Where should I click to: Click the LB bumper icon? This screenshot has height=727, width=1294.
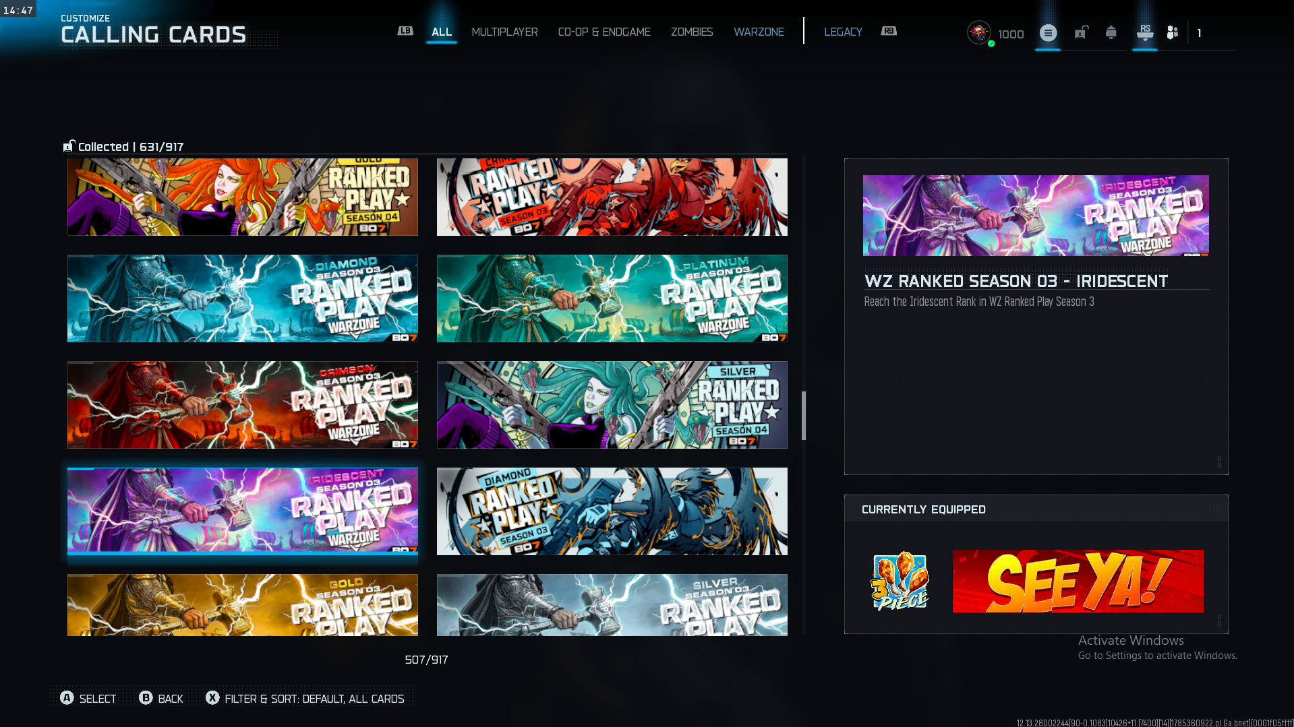tap(405, 31)
